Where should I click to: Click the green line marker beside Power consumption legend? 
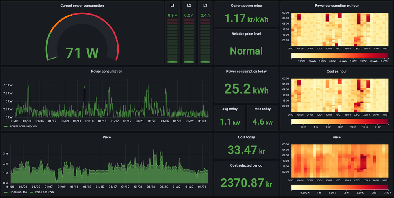[x=6, y=126]
